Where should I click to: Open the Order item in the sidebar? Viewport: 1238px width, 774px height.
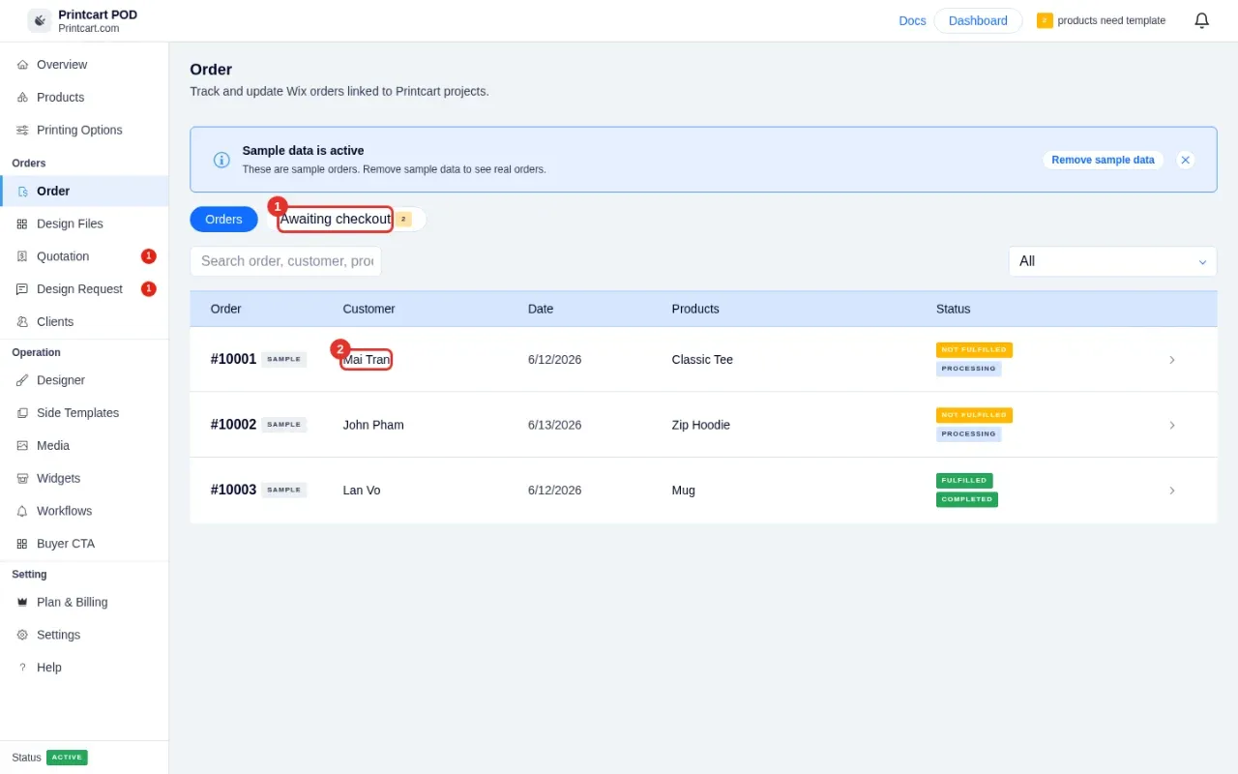coord(84,192)
